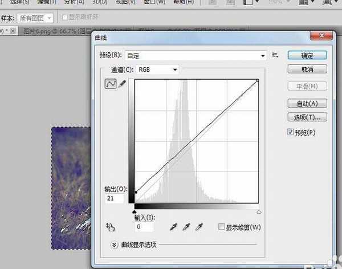Click the curve's top-right white endpoint
The height and width of the screenshot is (269, 342).
258,80
